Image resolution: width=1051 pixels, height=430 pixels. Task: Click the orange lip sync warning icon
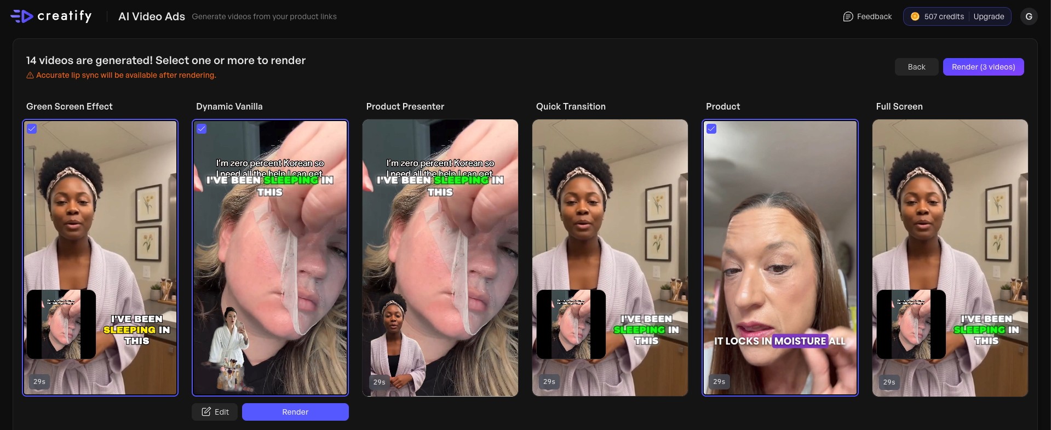[x=30, y=75]
